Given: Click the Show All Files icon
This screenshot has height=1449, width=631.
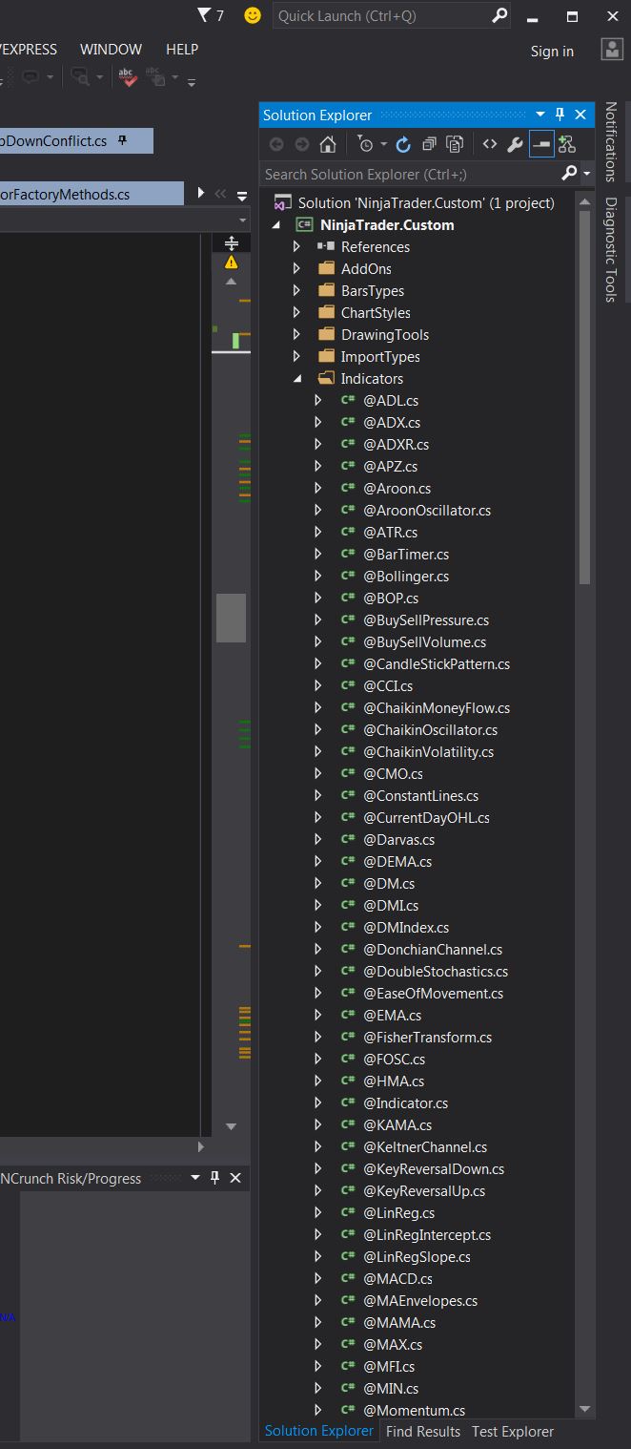Looking at the screenshot, I should click(455, 144).
